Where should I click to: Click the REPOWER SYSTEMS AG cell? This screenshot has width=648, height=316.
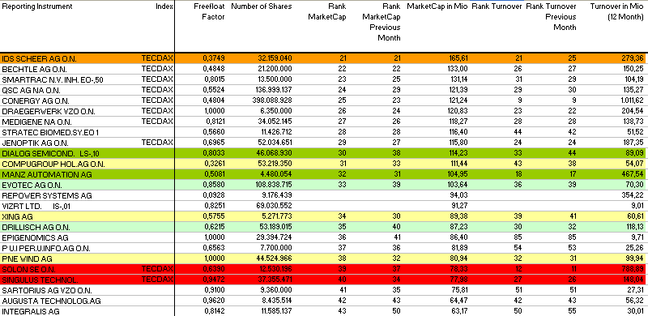47,195
